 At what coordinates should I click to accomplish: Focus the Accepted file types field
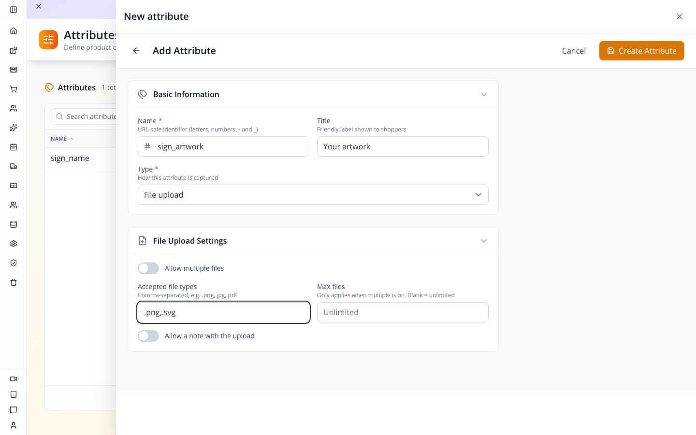pyautogui.click(x=223, y=312)
